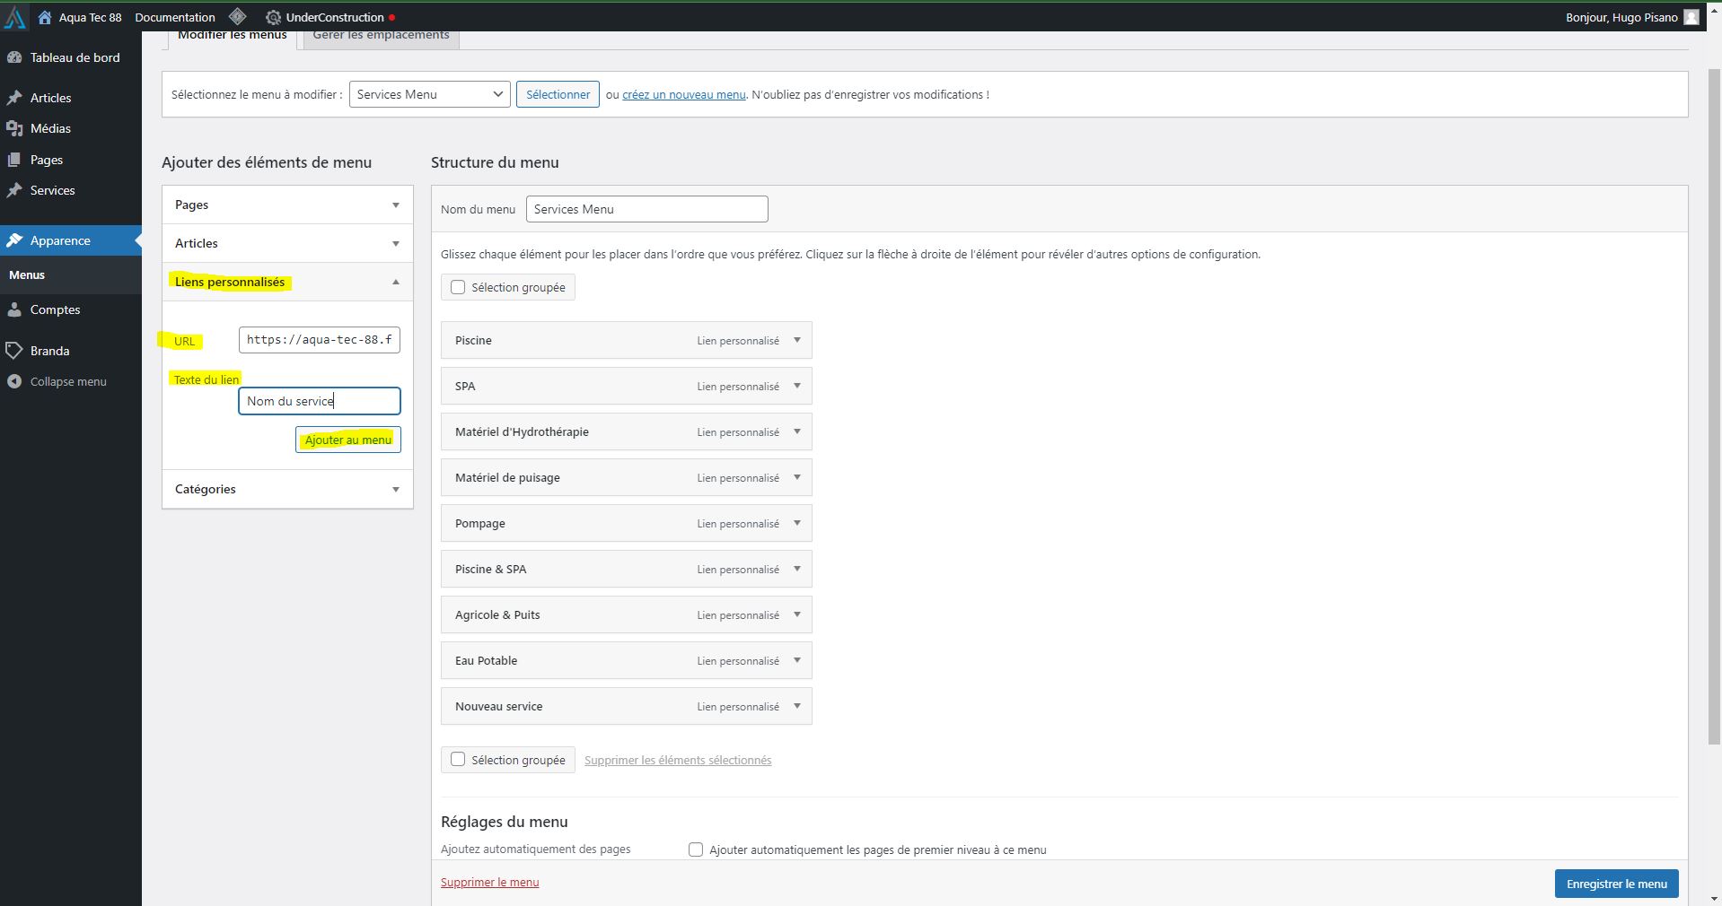The image size is (1722, 906).
Task: Click the home icon beside Aqua Tec 88
Action: [x=44, y=17]
